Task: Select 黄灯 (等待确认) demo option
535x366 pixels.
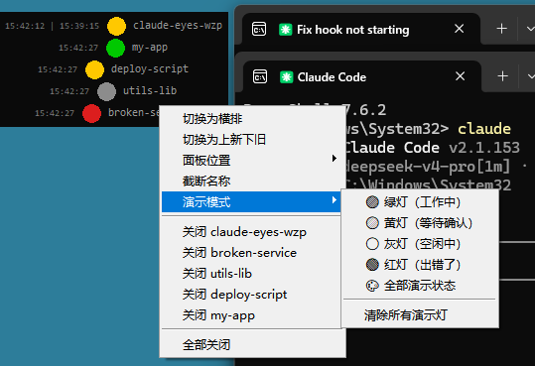Action: tap(420, 223)
